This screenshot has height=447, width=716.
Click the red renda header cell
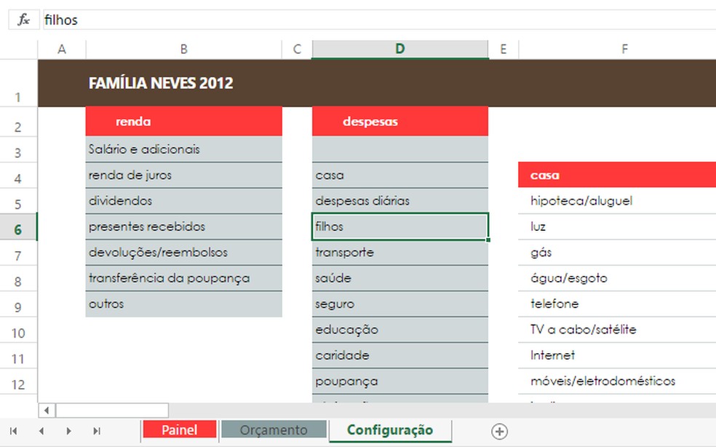183,121
